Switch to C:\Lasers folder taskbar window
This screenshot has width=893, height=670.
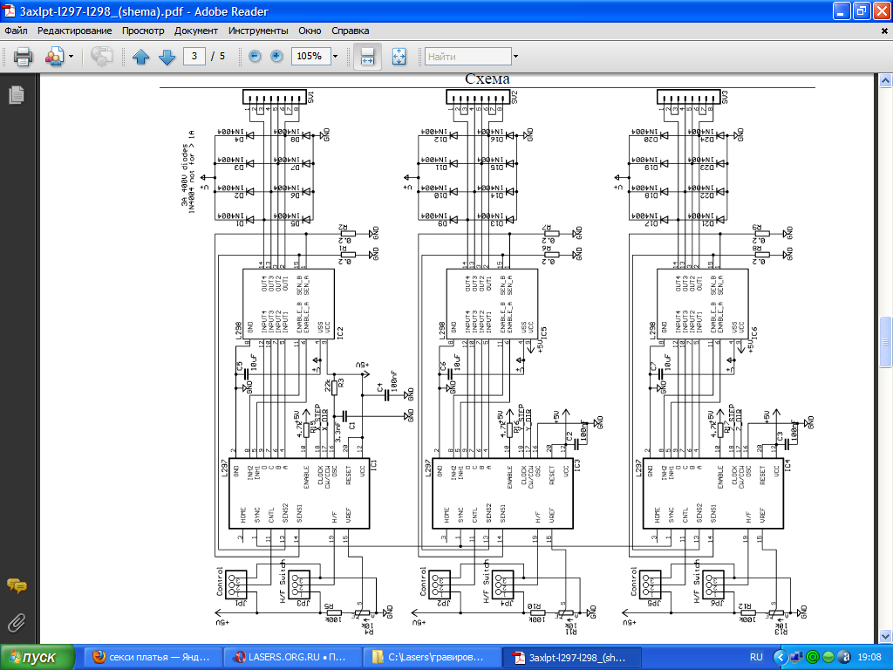coord(434,657)
